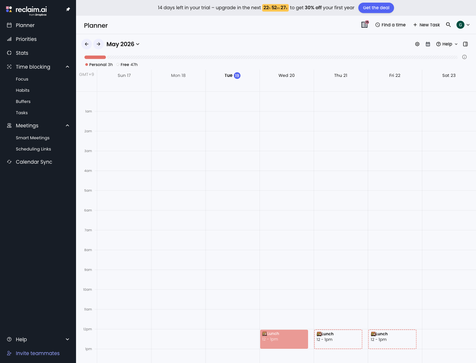This screenshot has width=476, height=363.
Task: Open the Buffers page
Action: click(x=23, y=101)
